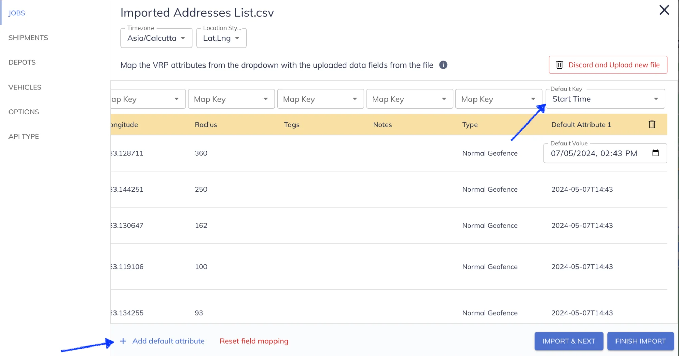679x356 pixels.
Task: Click Normal Geofence in the radius 162 row
Action: coord(490,225)
